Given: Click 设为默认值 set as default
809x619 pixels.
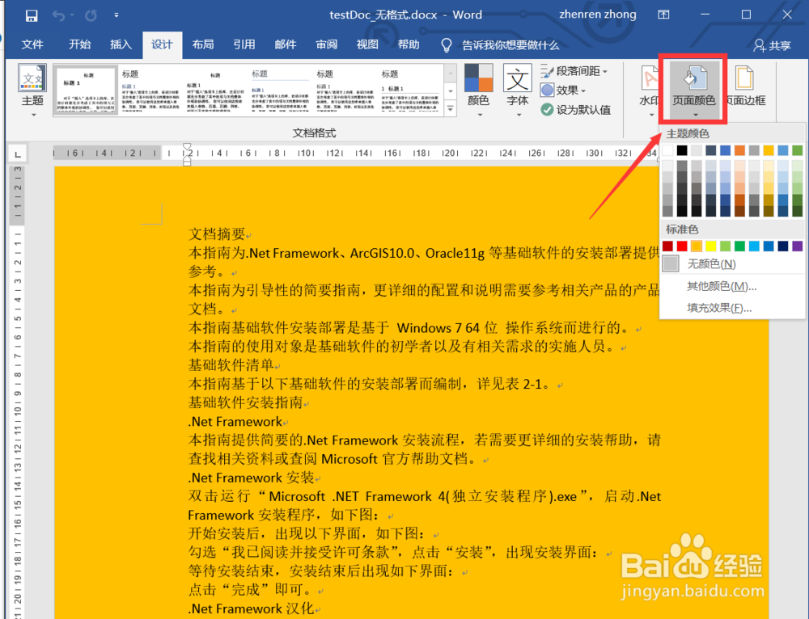Looking at the screenshot, I should point(576,109).
